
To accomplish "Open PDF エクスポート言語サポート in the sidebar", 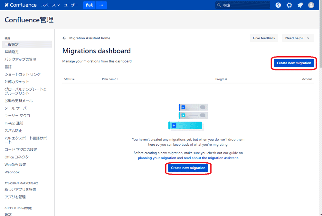I will point(26,140).
